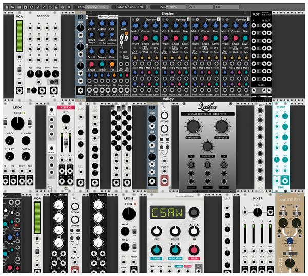Click Laika RESPONSE knob

222,126
